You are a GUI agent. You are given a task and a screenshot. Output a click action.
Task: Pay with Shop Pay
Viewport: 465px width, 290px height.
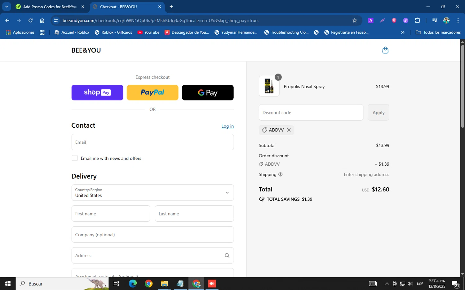97,92
